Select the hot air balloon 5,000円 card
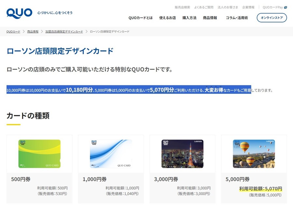 point(254,154)
